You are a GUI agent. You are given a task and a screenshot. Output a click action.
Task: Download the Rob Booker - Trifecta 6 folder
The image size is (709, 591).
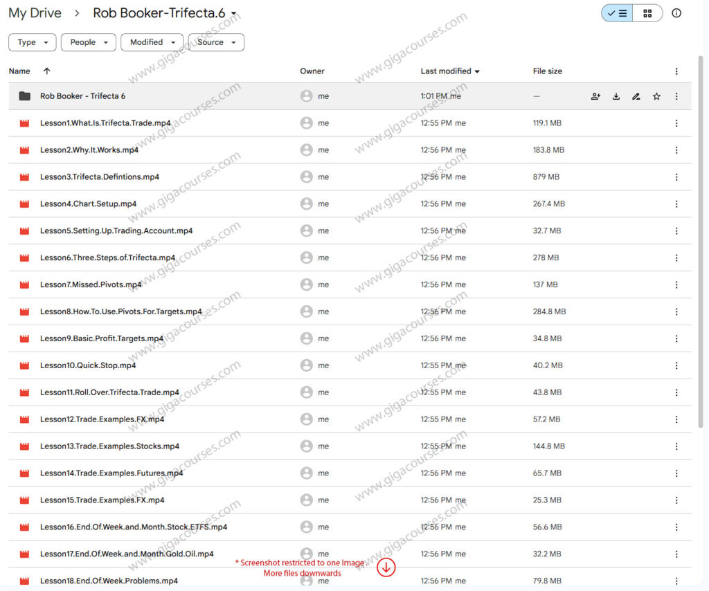click(616, 96)
